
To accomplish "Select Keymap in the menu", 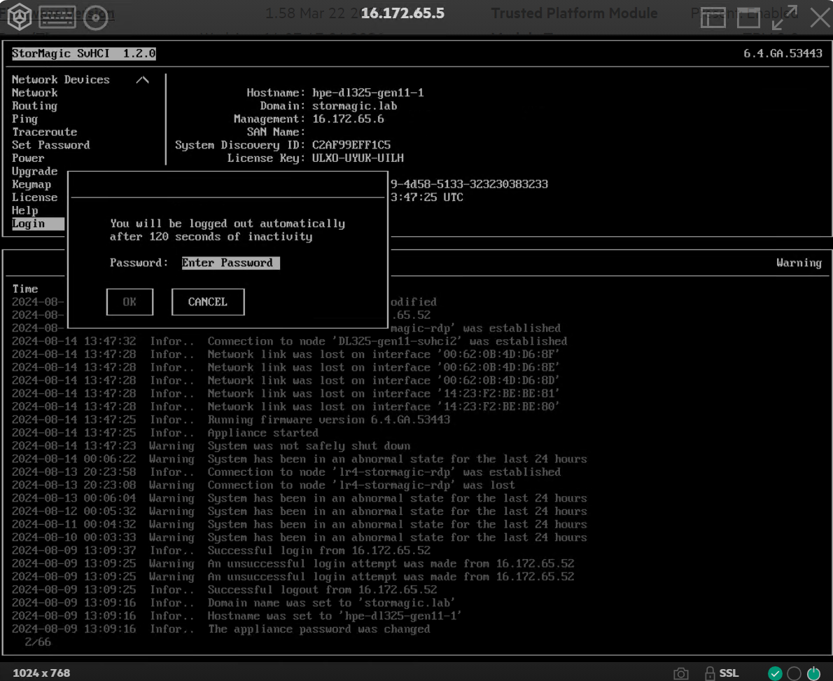I will click(x=31, y=184).
